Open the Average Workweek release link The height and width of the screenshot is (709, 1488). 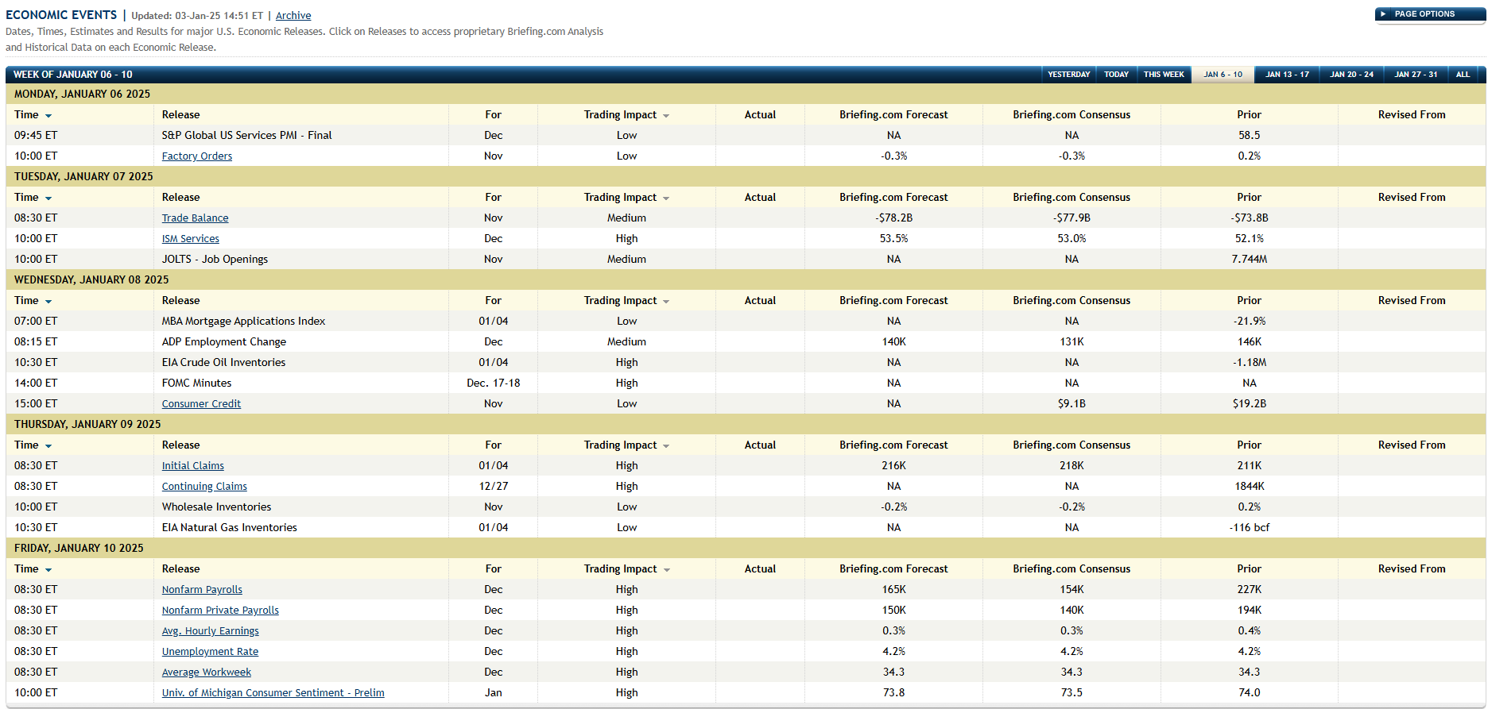[207, 672]
